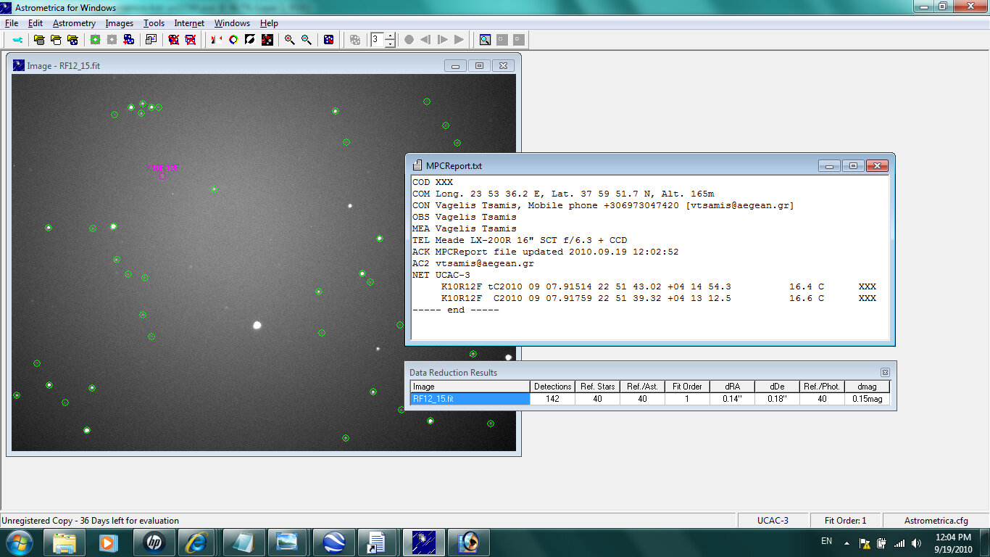Increase the toolbar spinner value above 3
This screenshot has height=557, width=990.
[390, 36]
